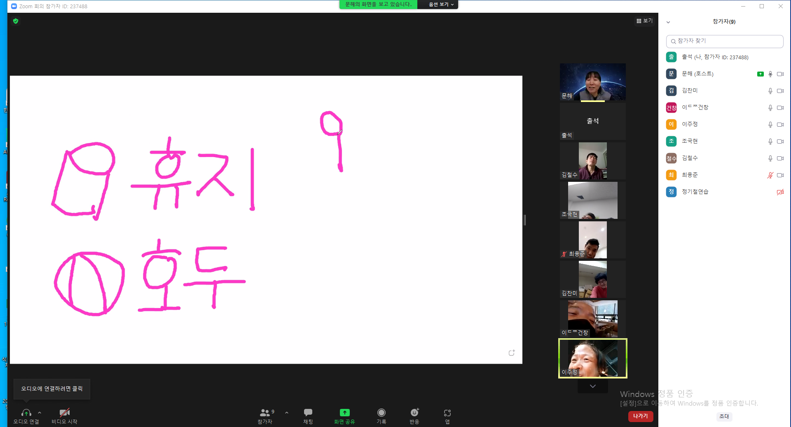Screen dimensions: 791x427
Task: Open the 채팅 chat icon
Action: click(x=308, y=412)
